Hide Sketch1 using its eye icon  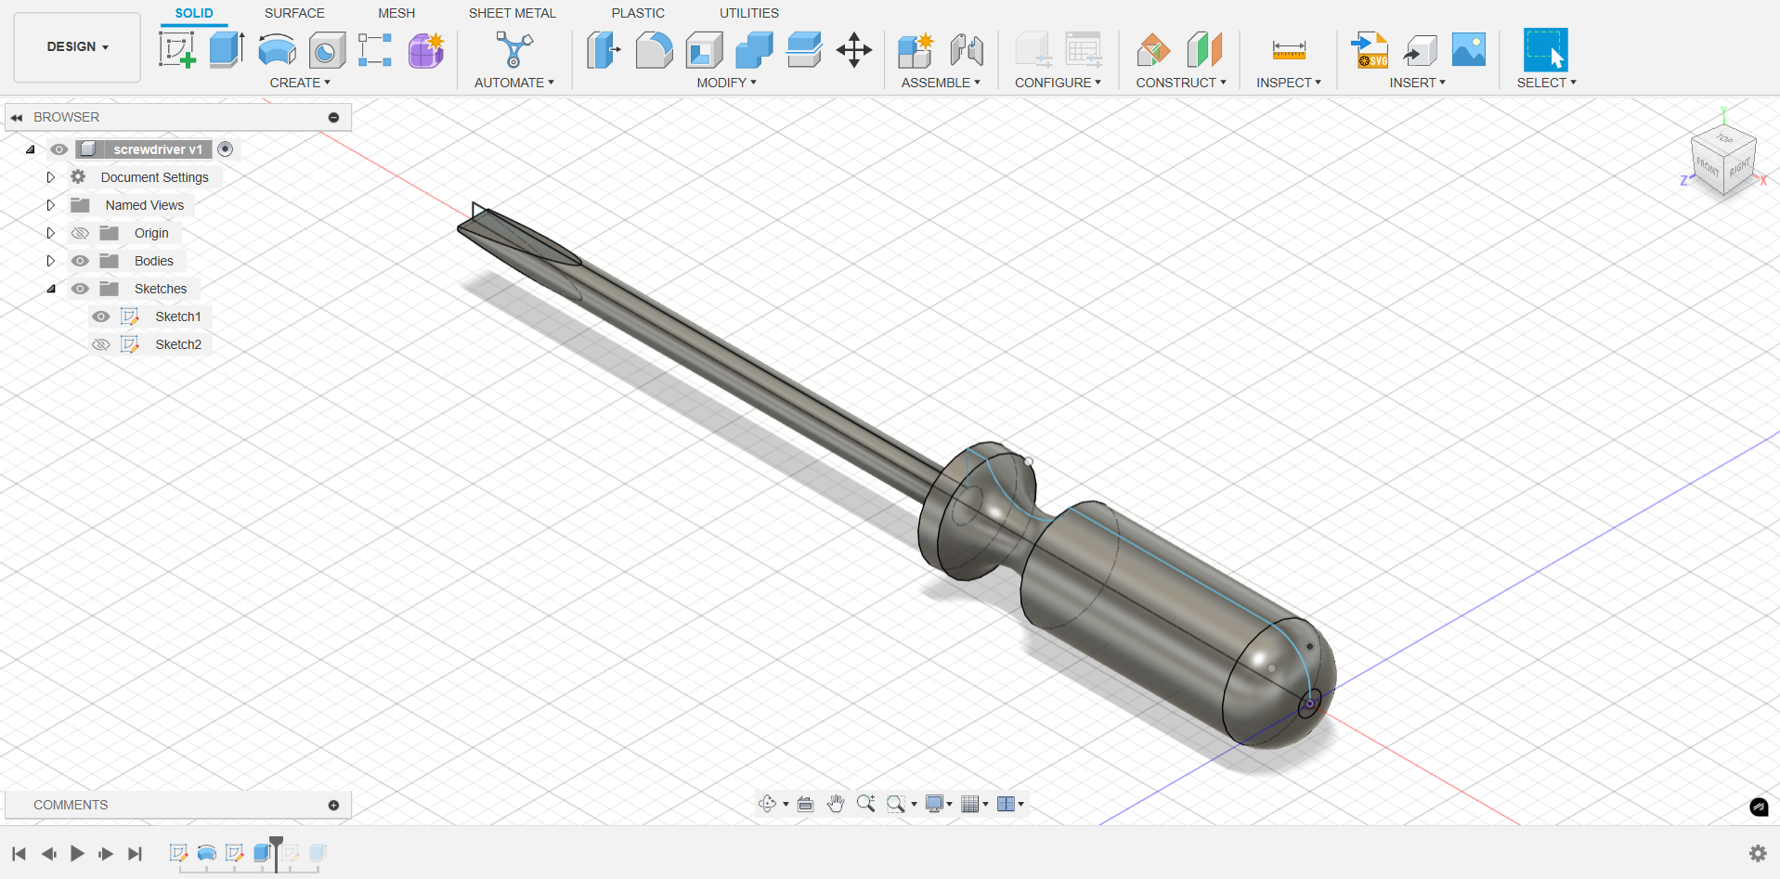click(101, 317)
